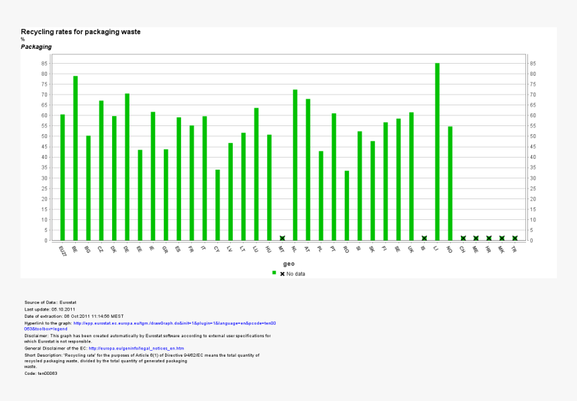
Task: Click the No data X marker for HR
Action: coord(489,238)
